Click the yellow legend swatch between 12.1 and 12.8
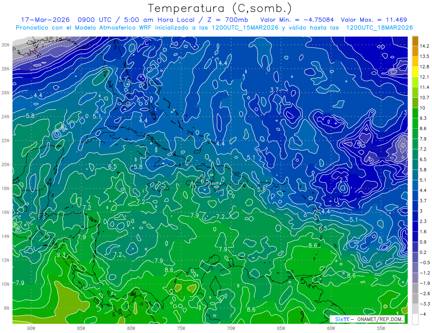 pos(415,72)
